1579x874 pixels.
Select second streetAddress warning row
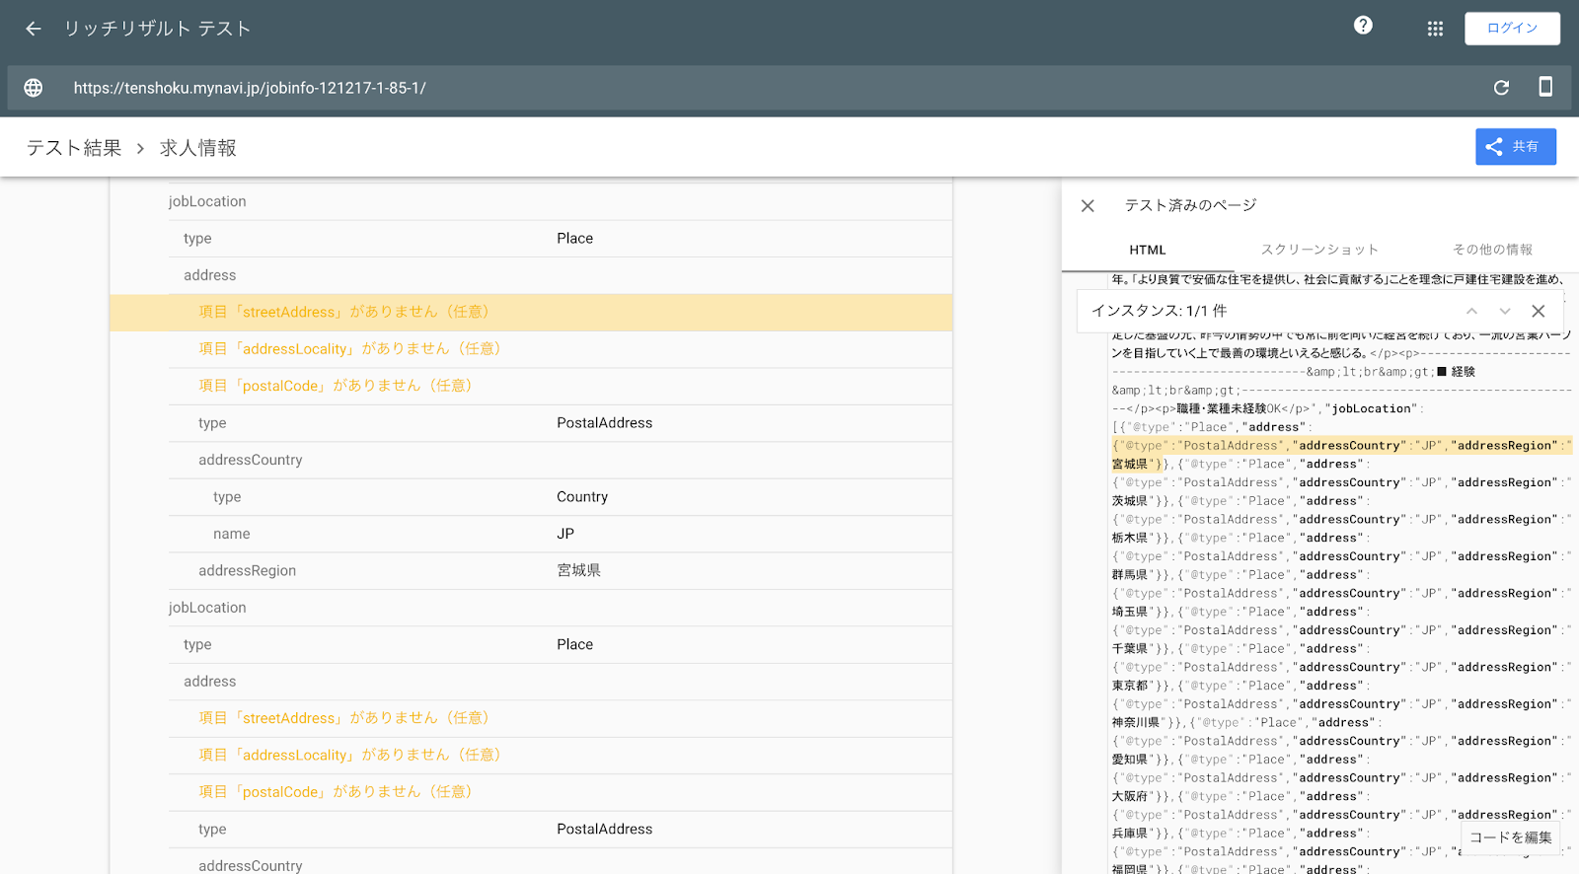(561, 718)
